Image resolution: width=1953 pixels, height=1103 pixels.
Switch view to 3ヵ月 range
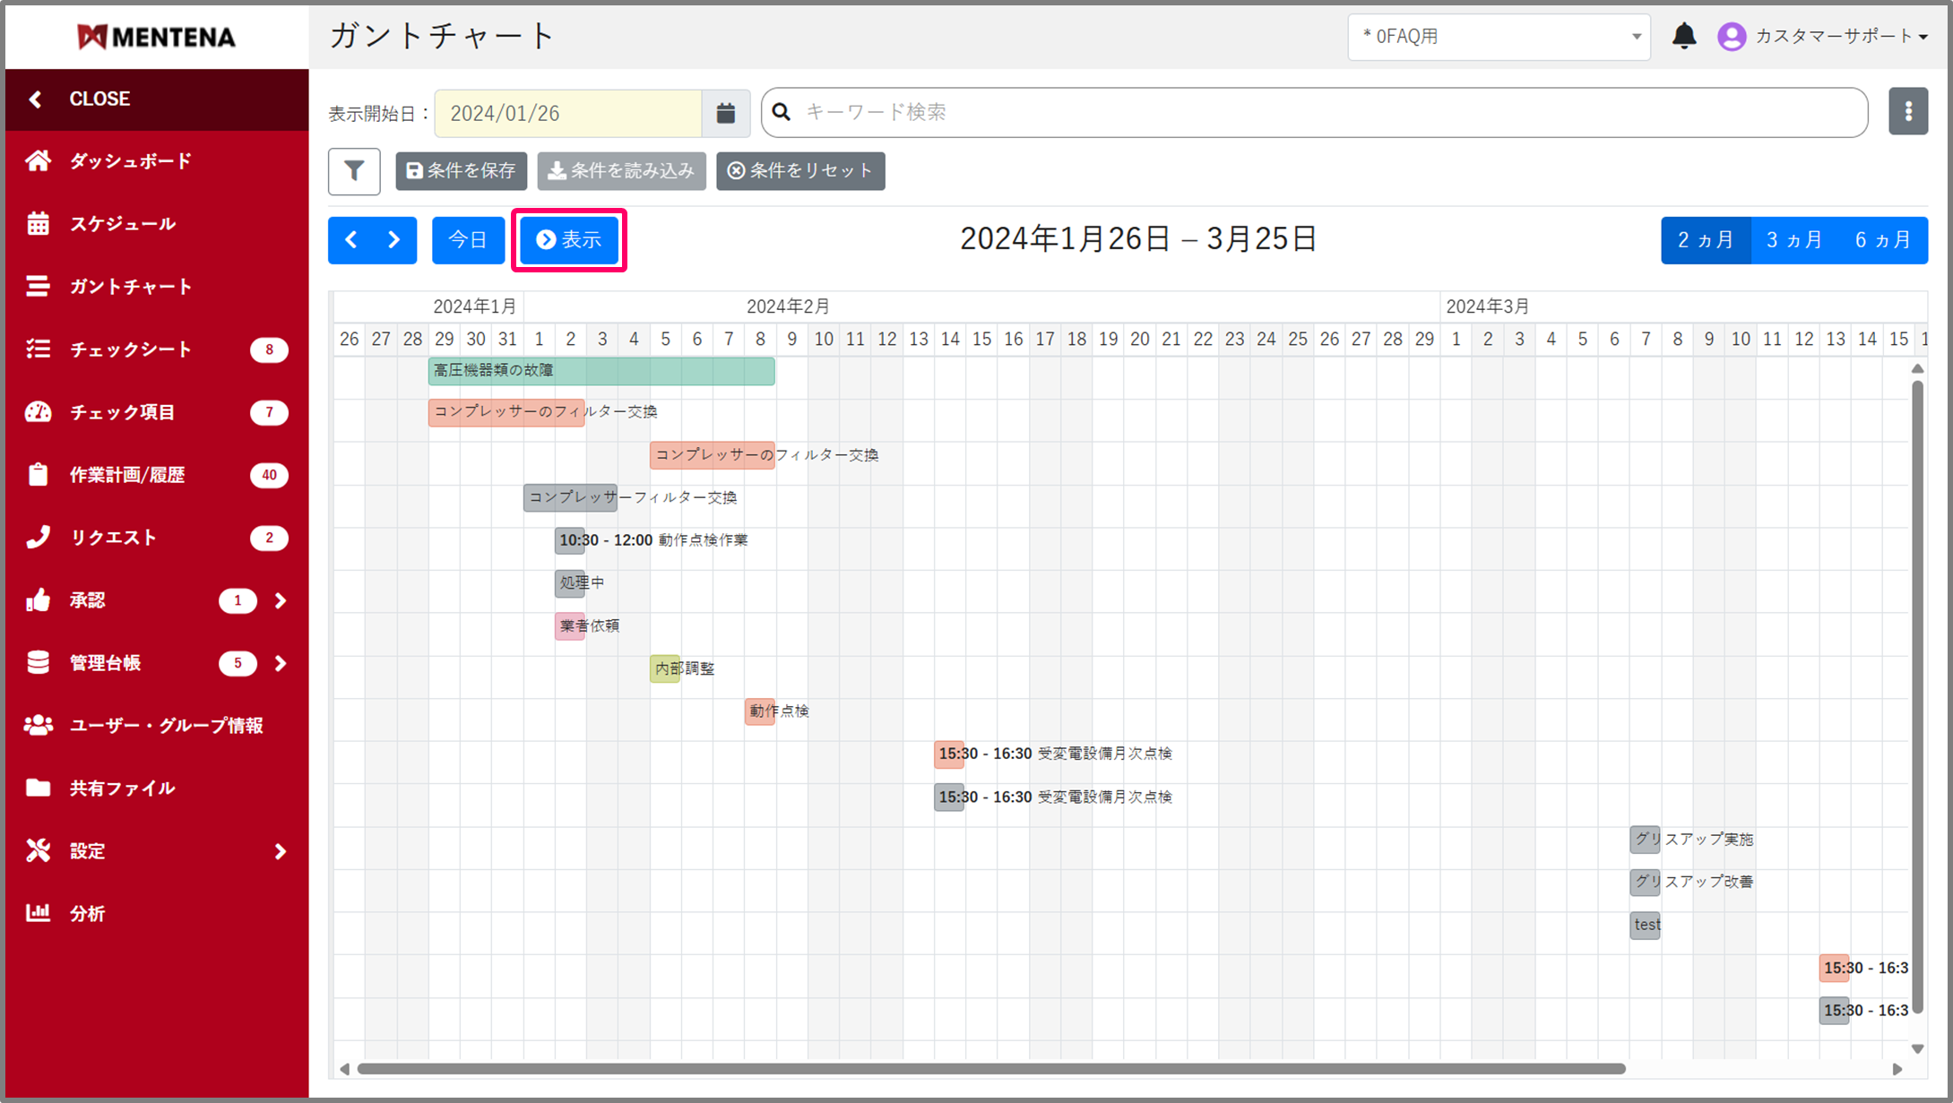[x=1793, y=240]
